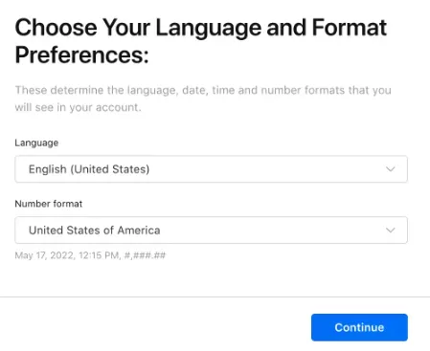
Task: Click the blue Continue button
Action: pyautogui.click(x=359, y=327)
